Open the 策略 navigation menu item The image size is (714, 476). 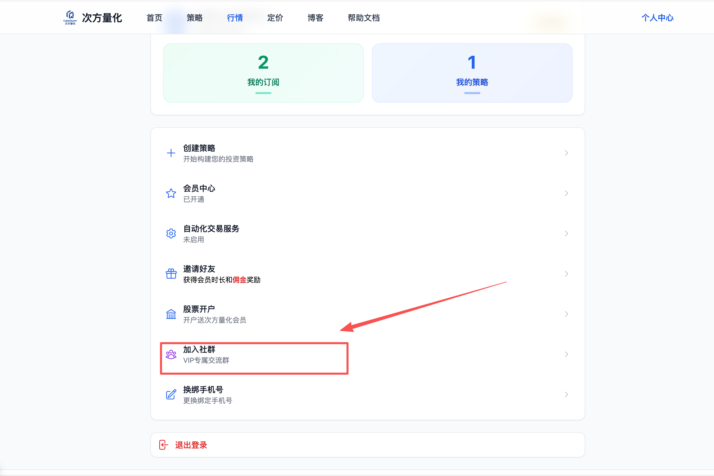[x=194, y=18]
